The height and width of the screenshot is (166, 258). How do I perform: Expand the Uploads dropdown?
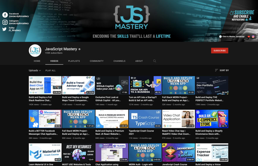click(35, 70)
